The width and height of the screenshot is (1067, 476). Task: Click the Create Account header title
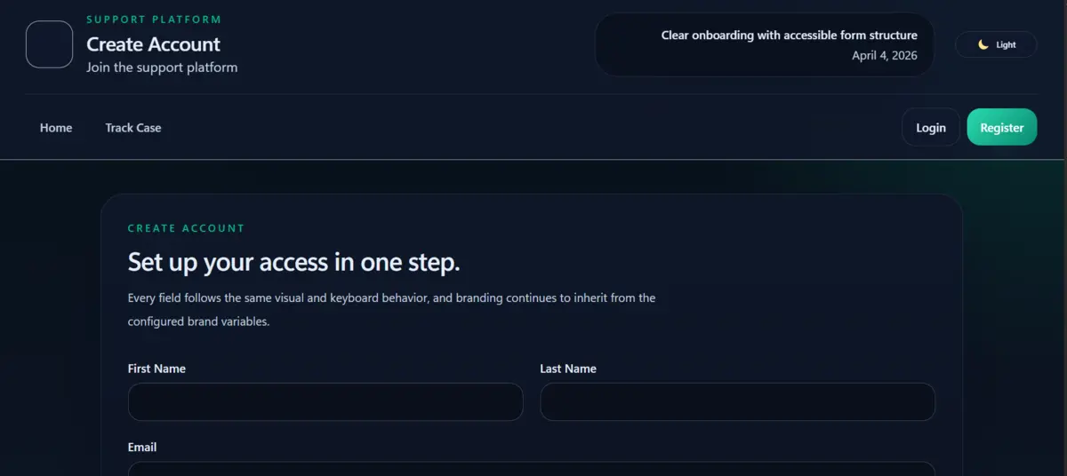[153, 44]
